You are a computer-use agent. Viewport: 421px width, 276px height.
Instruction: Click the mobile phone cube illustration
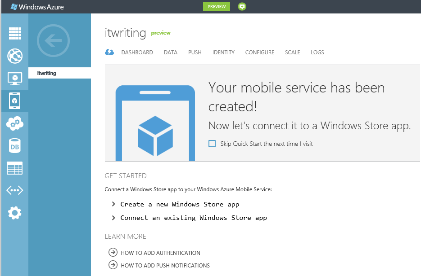click(155, 123)
